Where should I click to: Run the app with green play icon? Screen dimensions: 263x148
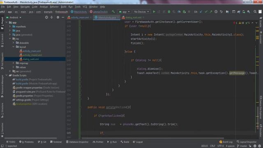pos(154,12)
